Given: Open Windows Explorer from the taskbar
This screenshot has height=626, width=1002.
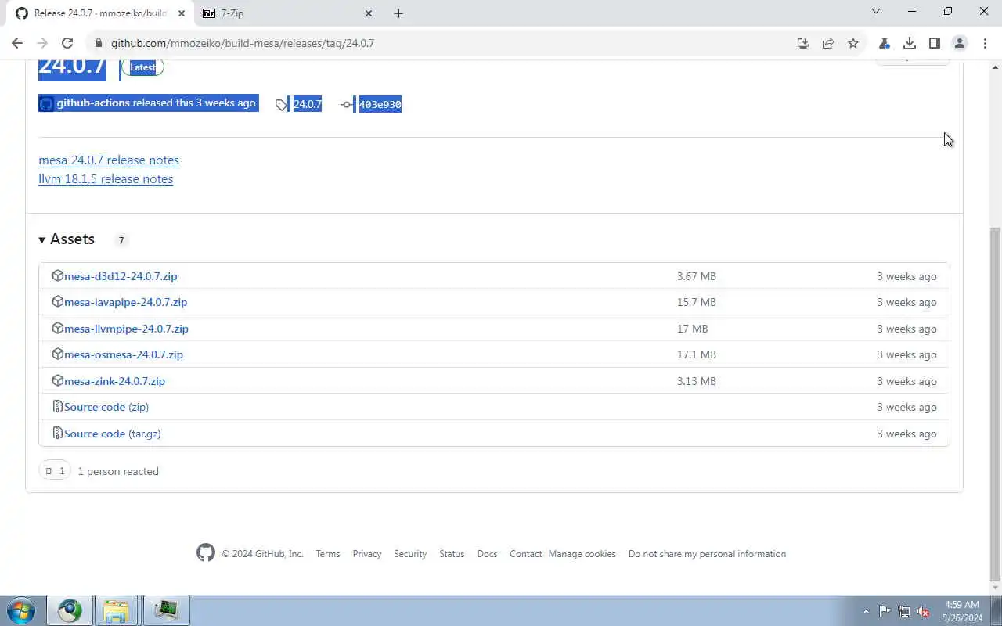Looking at the screenshot, I should click(x=117, y=610).
